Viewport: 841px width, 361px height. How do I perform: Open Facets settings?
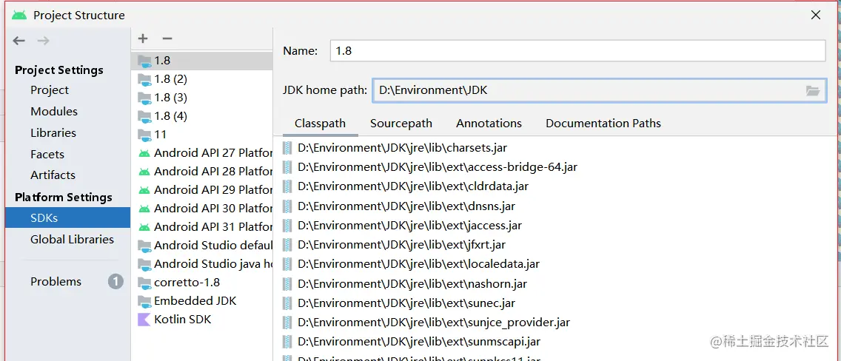(47, 155)
